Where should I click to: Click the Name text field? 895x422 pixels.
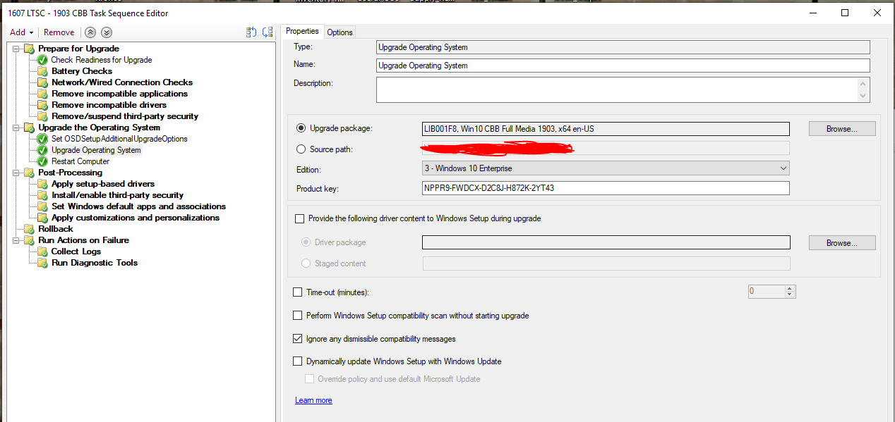tap(623, 66)
